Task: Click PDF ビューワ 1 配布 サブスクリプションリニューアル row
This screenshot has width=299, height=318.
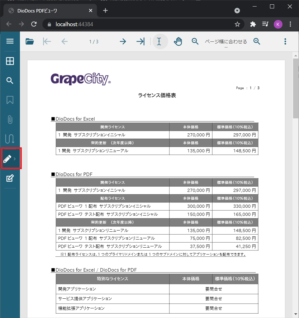Action: coord(157,238)
